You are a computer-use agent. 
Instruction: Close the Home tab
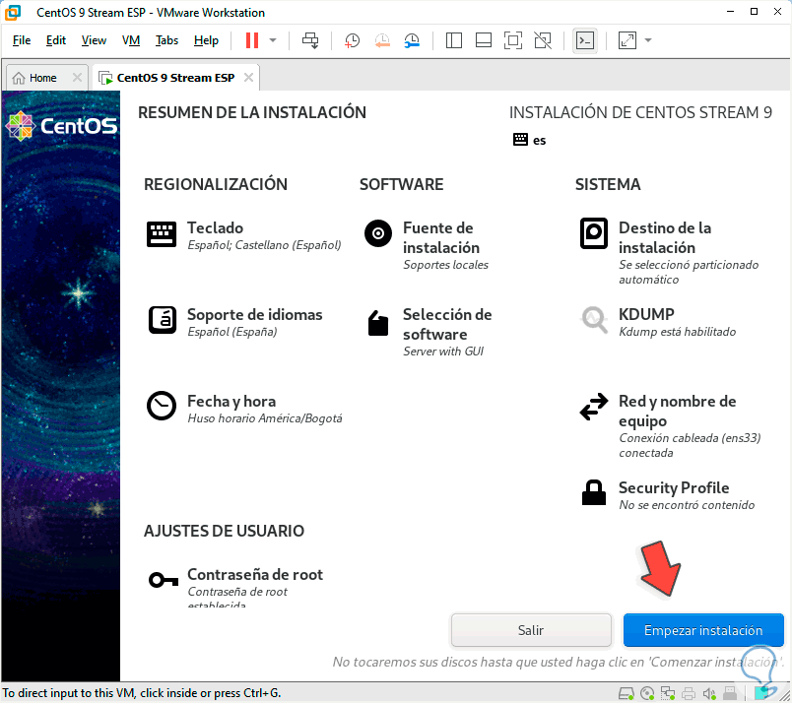(77, 77)
